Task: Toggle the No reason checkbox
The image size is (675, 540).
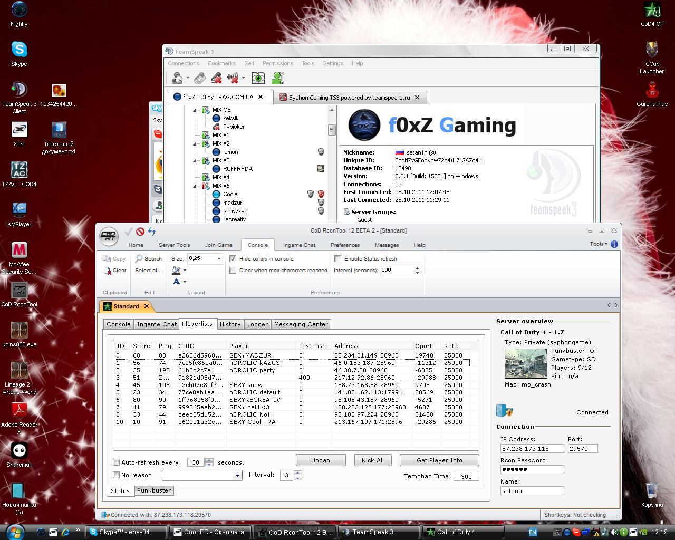Action: tap(116, 475)
